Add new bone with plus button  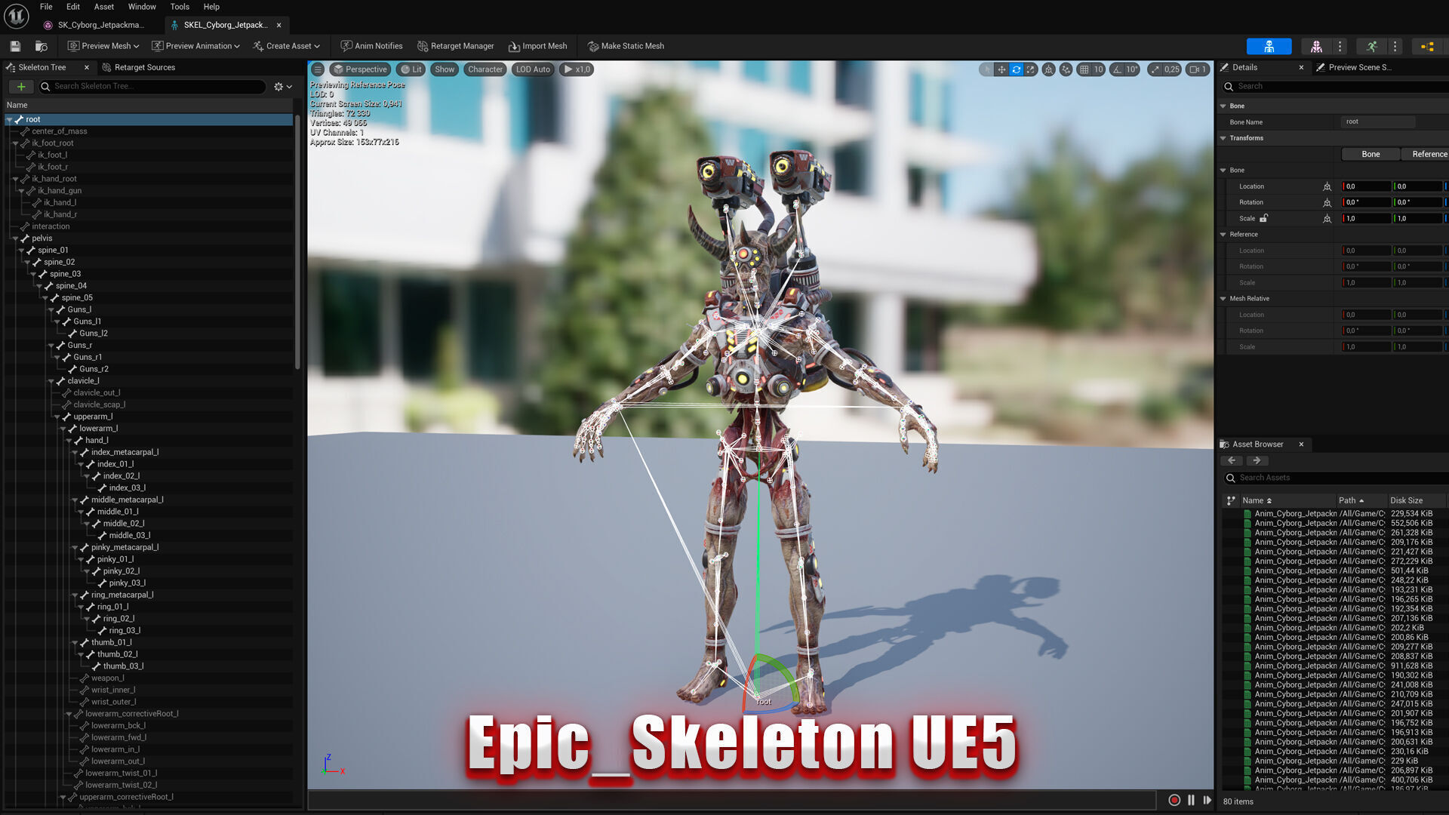tap(21, 87)
